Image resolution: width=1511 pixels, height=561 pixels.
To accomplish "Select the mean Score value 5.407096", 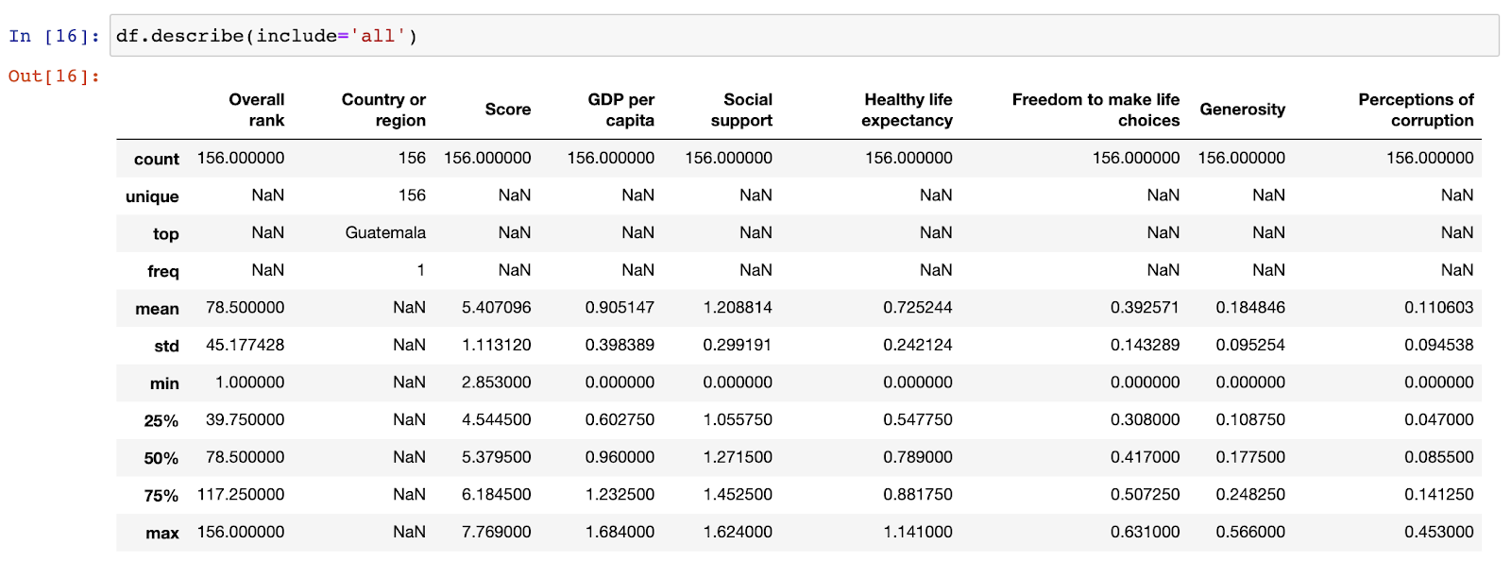I will (x=496, y=308).
